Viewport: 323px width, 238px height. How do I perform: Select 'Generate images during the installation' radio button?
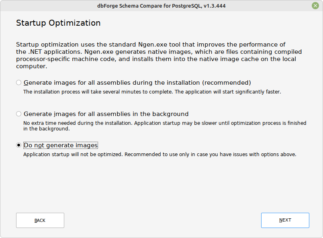tap(19, 83)
